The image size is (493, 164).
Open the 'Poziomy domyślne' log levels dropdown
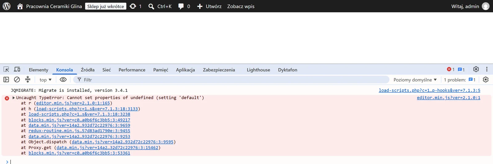coord(415,80)
